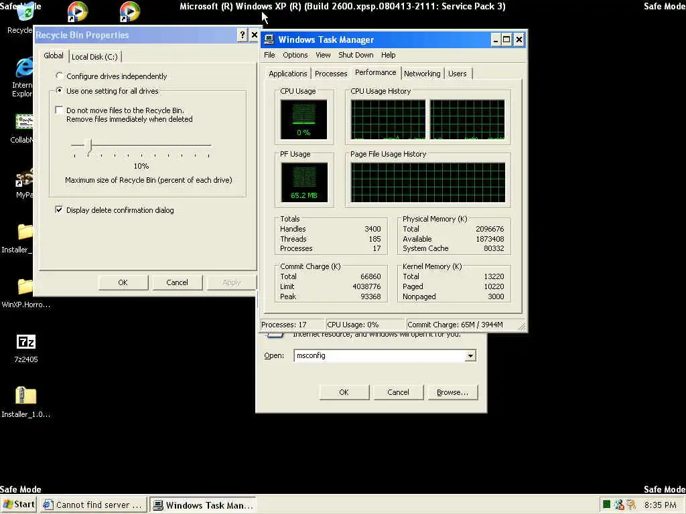Expand the Open combo box dropdown arrow
Viewport: 686px width, 514px height.
pos(470,355)
